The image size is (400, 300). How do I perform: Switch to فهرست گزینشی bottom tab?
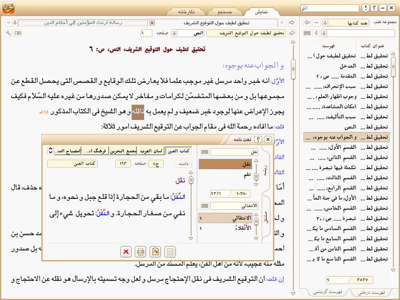(328, 292)
